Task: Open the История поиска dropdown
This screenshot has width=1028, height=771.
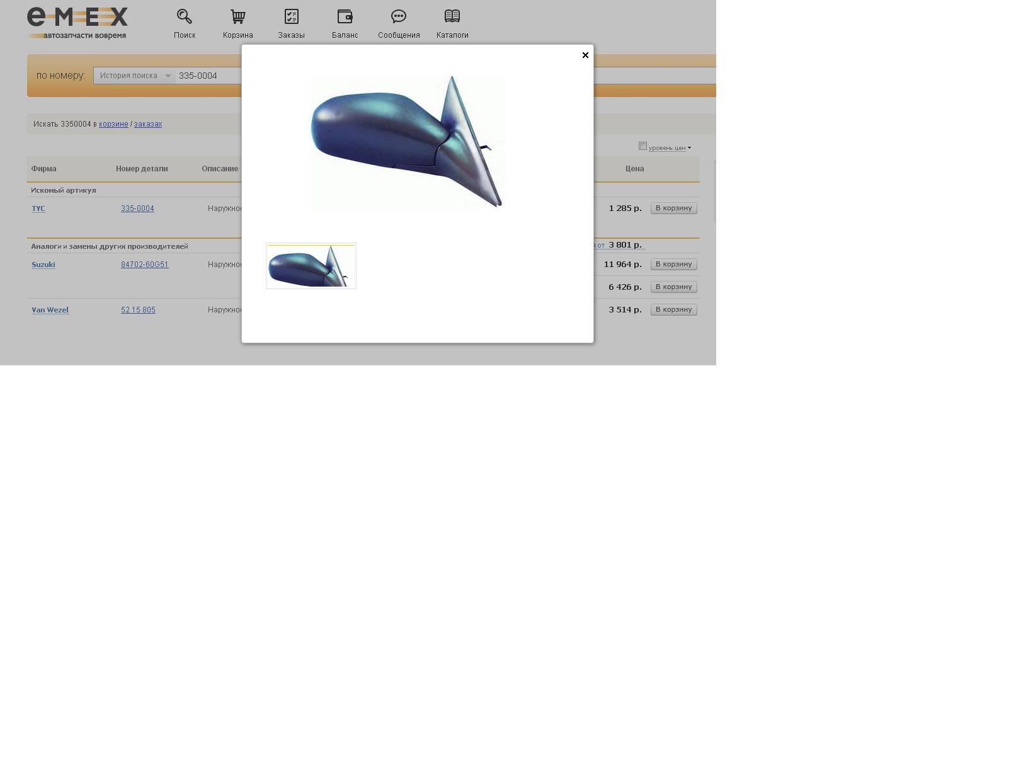Action: (134, 76)
